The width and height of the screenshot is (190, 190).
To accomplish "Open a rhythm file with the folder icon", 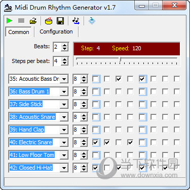I will click(33, 21).
